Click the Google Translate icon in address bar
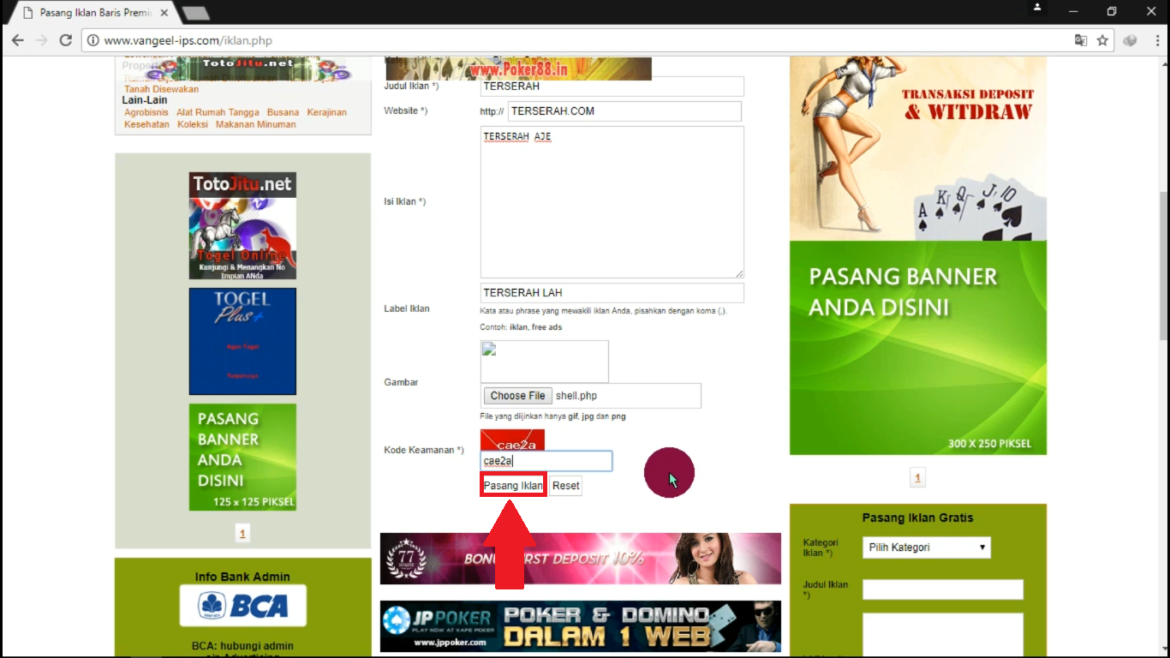 click(1081, 39)
